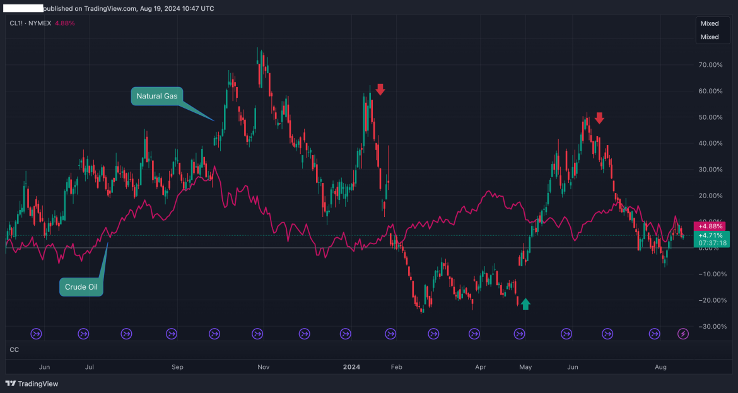Click the earnings marker below July
The image size is (738, 393).
pos(83,334)
